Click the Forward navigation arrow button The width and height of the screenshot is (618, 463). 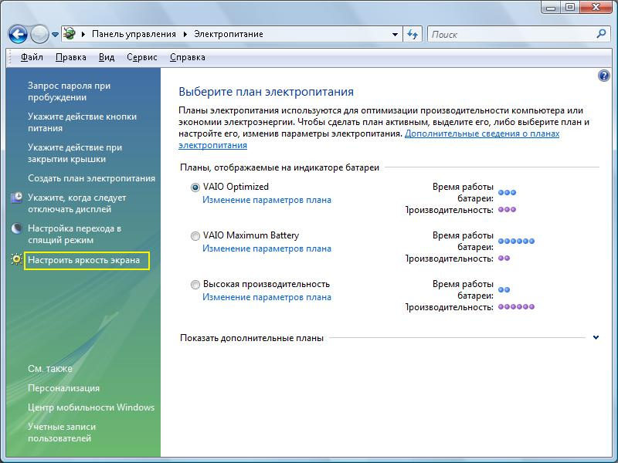pos(39,35)
